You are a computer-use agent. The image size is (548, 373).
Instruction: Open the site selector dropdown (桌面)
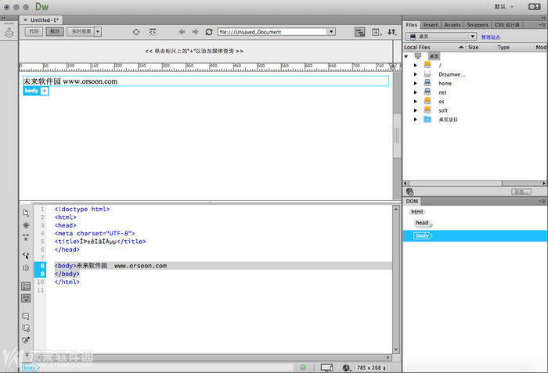(x=441, y=36)
